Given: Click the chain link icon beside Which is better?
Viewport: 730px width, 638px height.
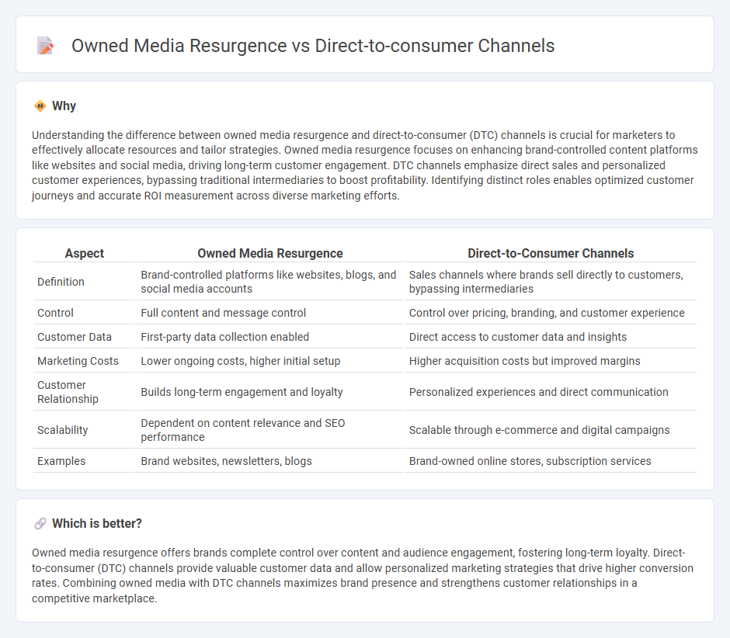Looking at the screenshot, I should [40, 524].
